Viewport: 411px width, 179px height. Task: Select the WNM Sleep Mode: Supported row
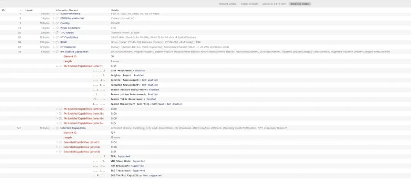pos(205,161)
